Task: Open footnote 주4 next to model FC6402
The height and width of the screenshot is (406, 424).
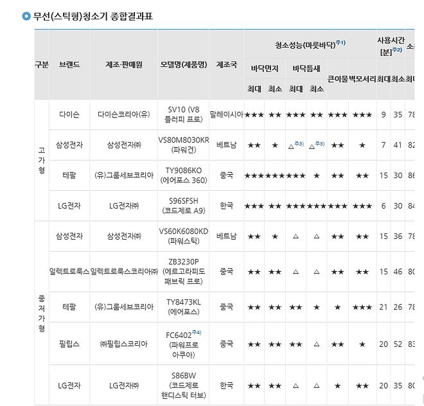Action: [197, 332]
